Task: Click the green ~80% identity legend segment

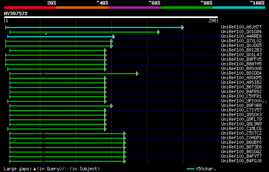Action: pos(187,8)
